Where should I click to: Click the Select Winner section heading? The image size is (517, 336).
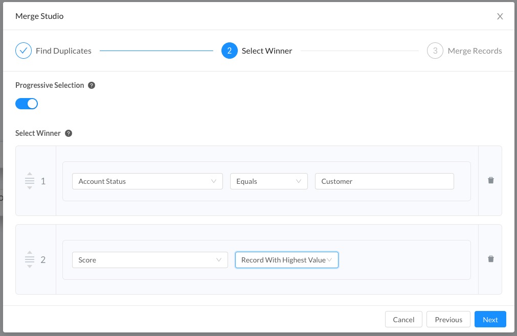tap(38, 133)
